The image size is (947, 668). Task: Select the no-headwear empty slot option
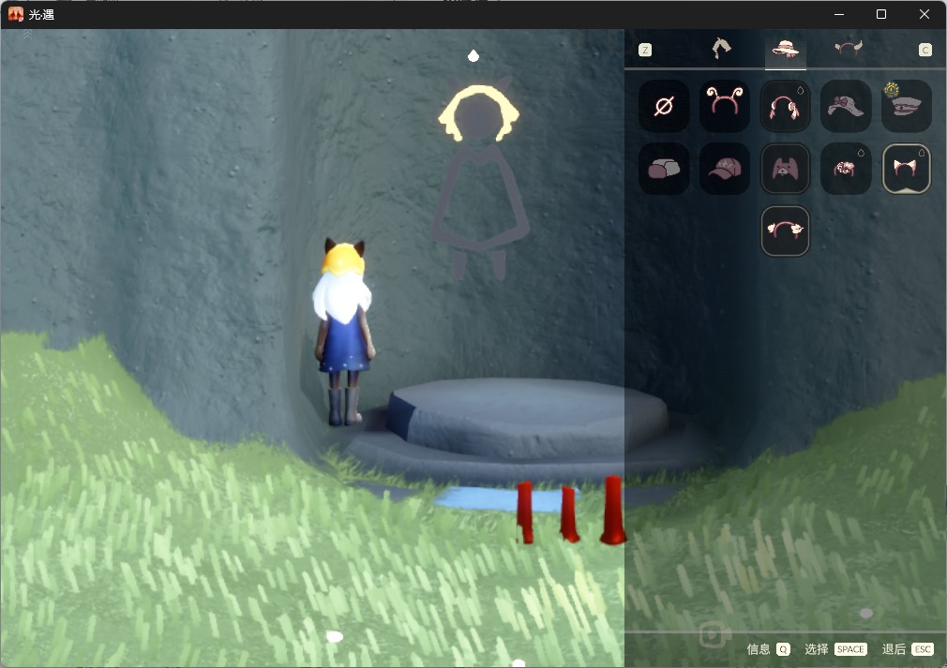coord(664,106)
